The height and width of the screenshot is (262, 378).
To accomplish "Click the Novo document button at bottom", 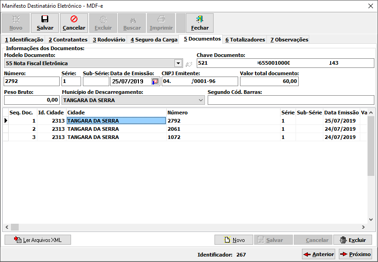I will [x=234, y=240].
